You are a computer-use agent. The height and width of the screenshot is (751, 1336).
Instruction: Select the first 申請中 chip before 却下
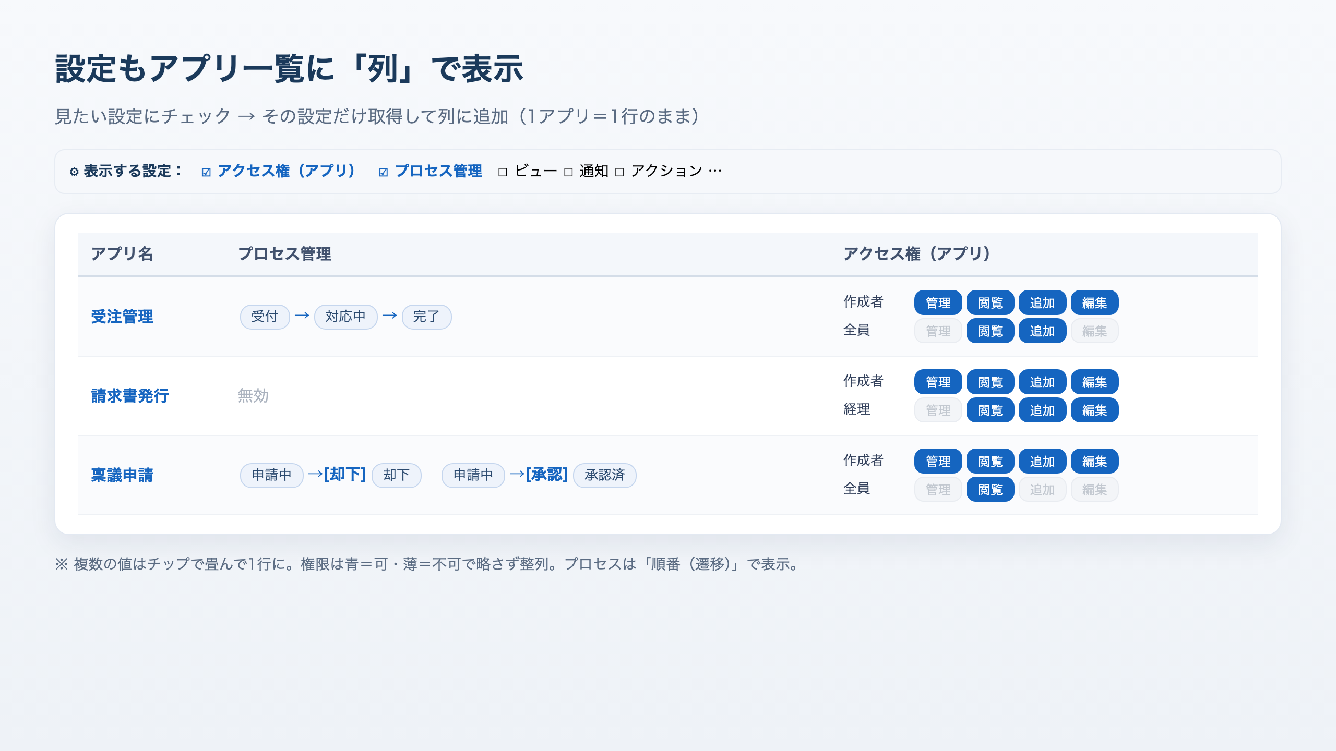271,475
